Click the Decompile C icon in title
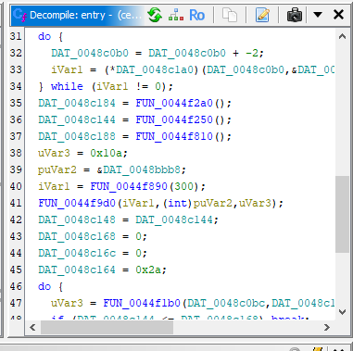This screenshot has height=351, width=353. pyautogui.click(x=20, y=15)
